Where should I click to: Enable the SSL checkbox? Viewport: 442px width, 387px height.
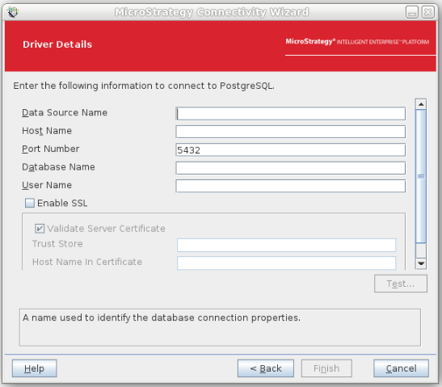(x=30, y=203)
